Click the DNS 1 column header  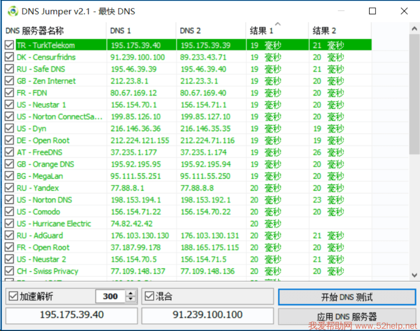(141, 31)
